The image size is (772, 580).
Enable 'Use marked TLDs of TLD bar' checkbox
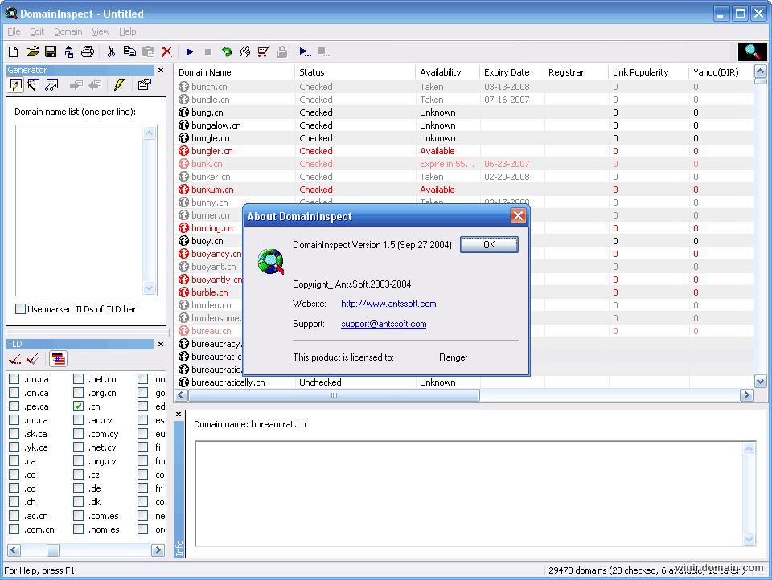(20, 309)
